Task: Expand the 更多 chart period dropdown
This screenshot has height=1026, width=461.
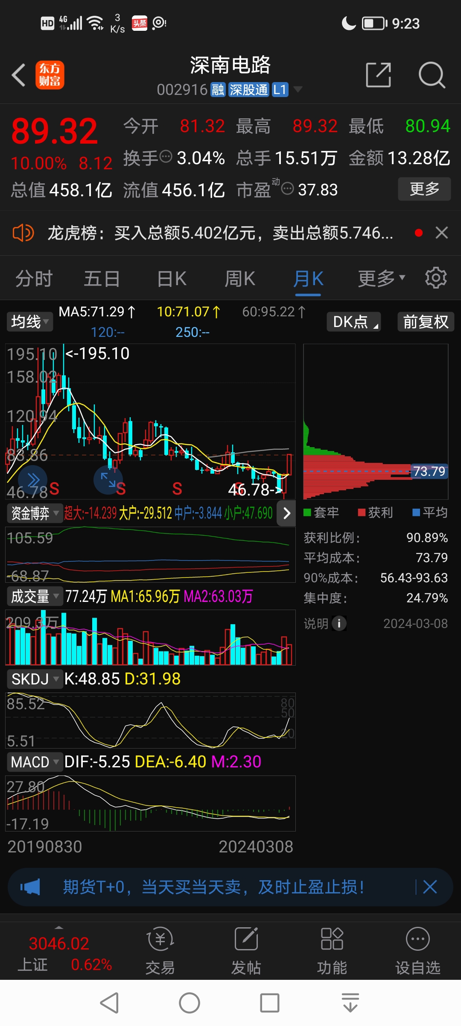Action: 382,279
